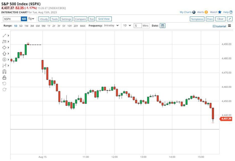
Task: Toggle the lock drawings icon
Action: click(x=4, y=77)
